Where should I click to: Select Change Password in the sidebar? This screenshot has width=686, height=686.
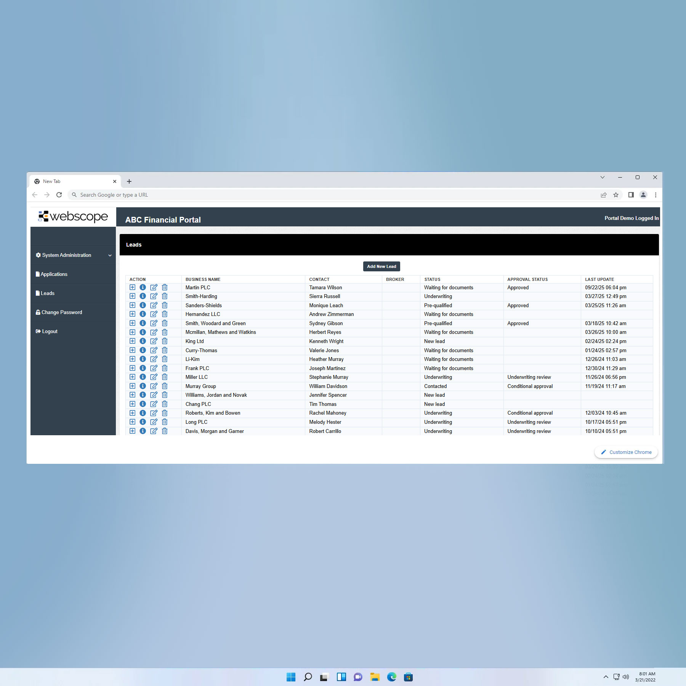pos(61,313)
